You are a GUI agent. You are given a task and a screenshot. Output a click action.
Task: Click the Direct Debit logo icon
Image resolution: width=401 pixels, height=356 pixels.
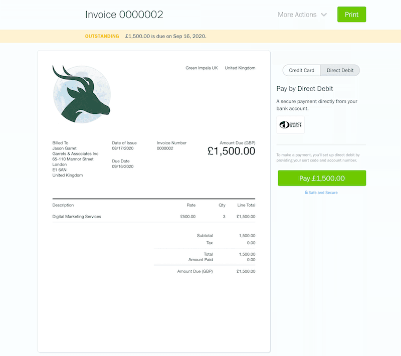pyautogui.click(x=290, y=125)
